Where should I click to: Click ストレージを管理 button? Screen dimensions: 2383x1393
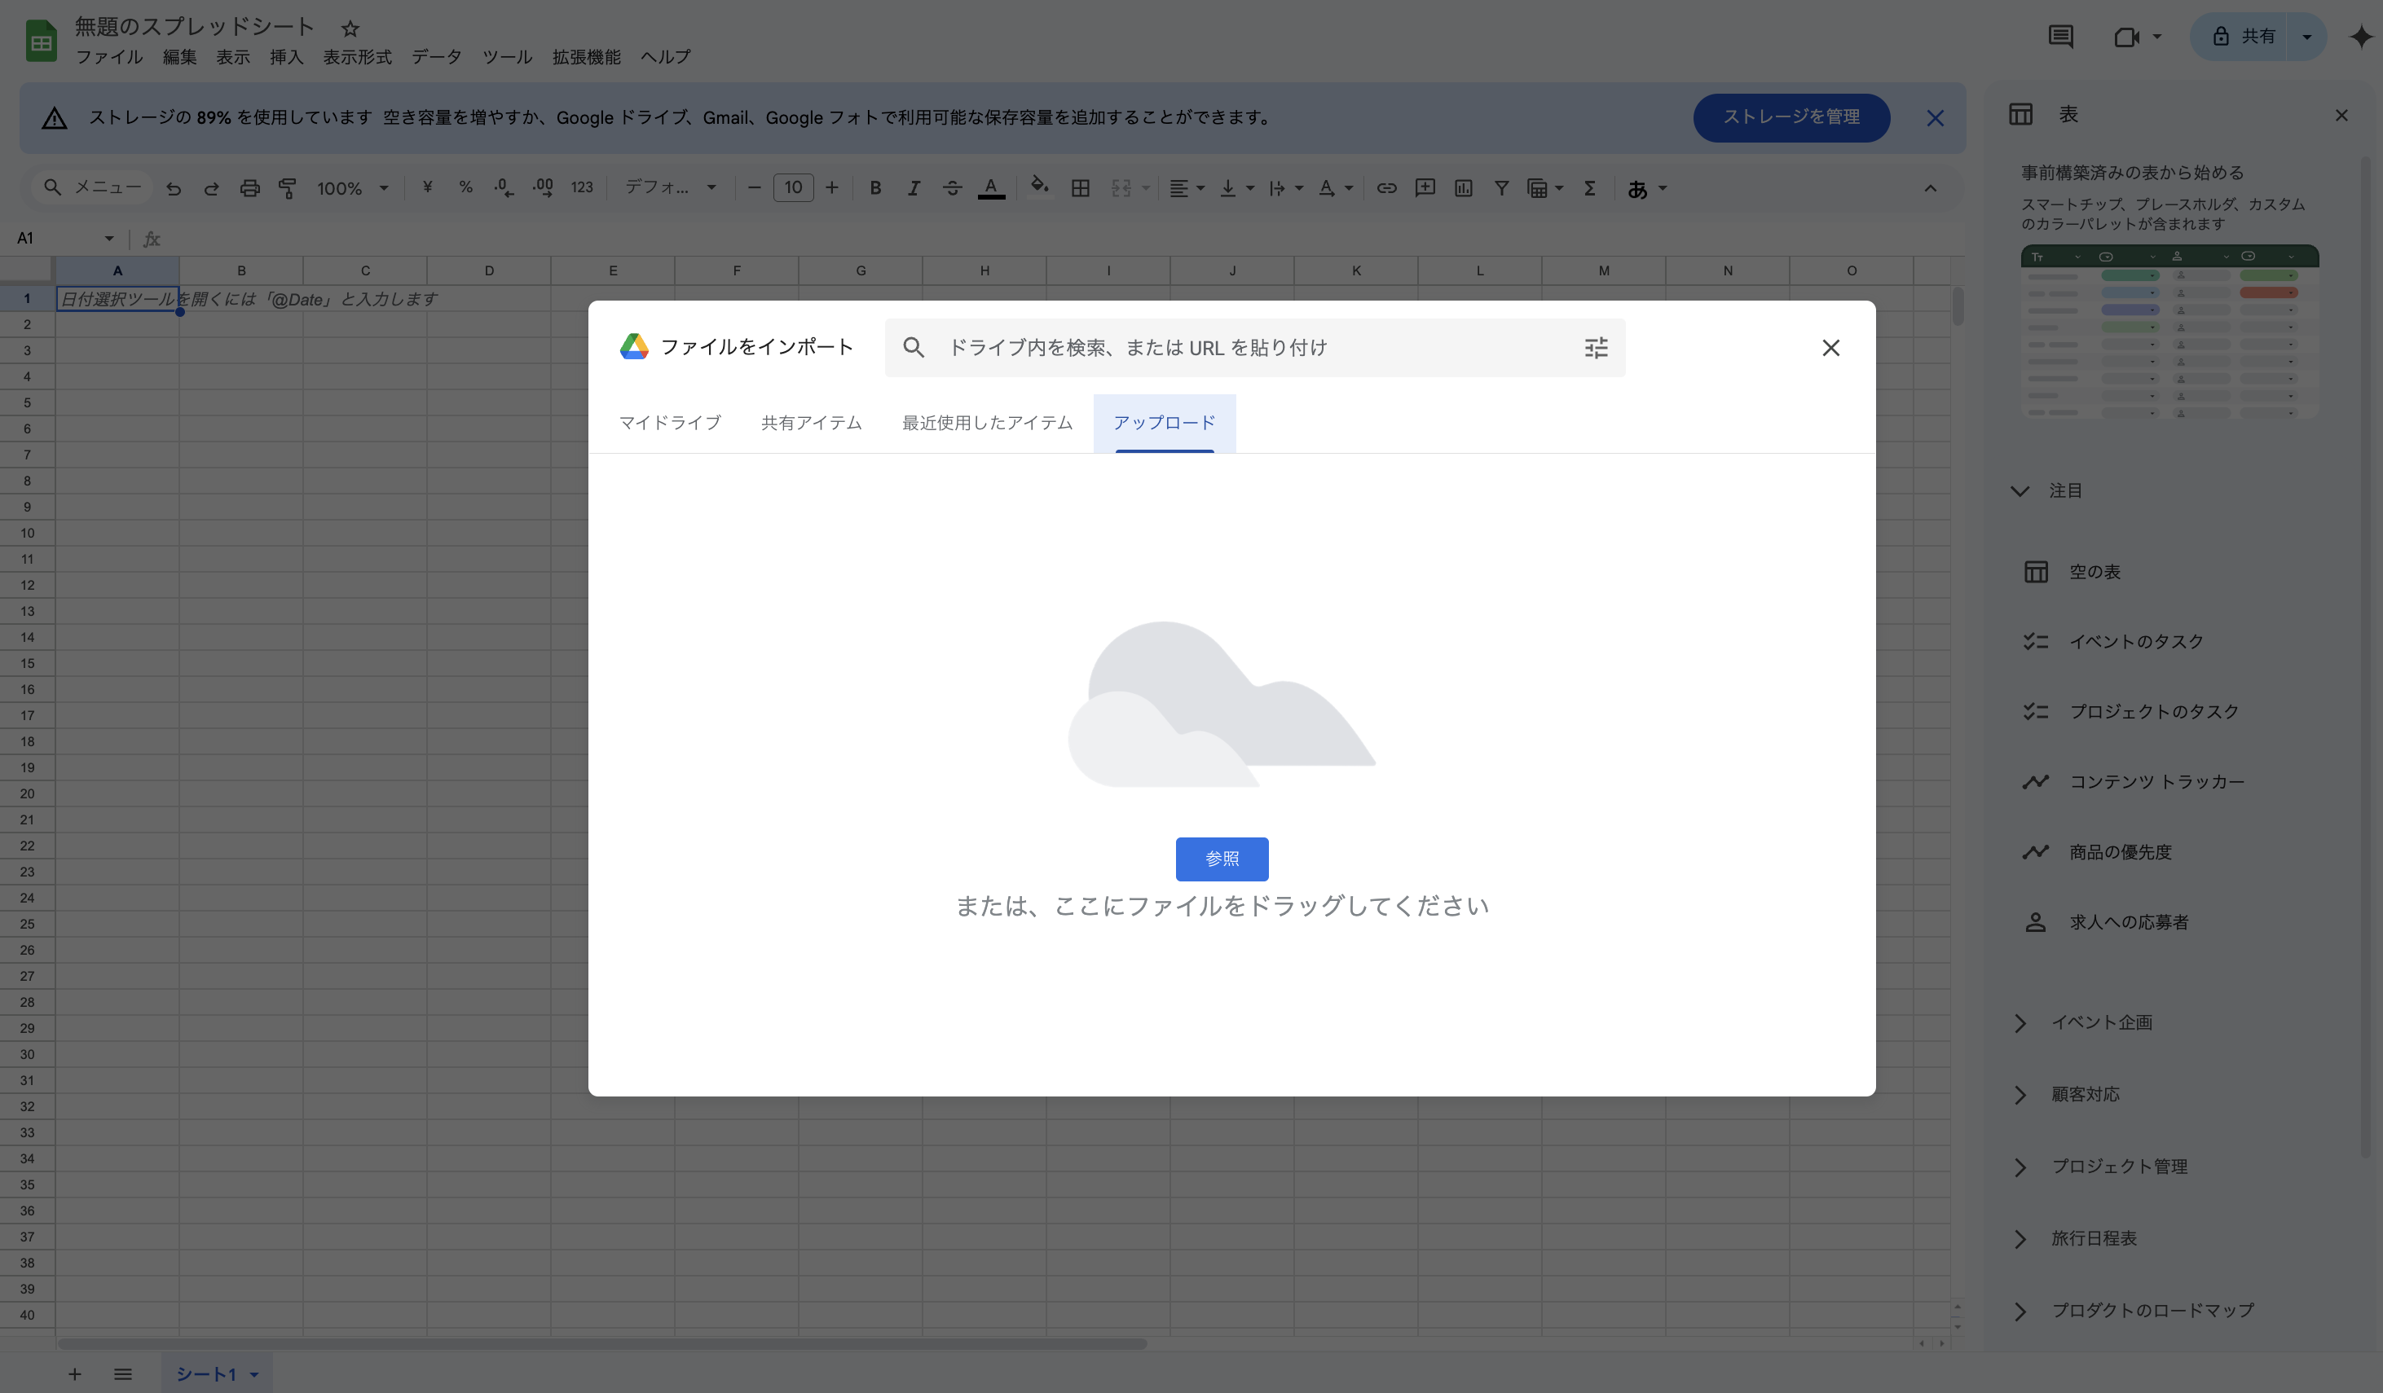[x=1791, y=117]
